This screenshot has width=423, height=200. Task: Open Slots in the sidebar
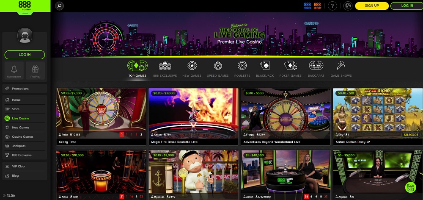[x=25, y=109]
